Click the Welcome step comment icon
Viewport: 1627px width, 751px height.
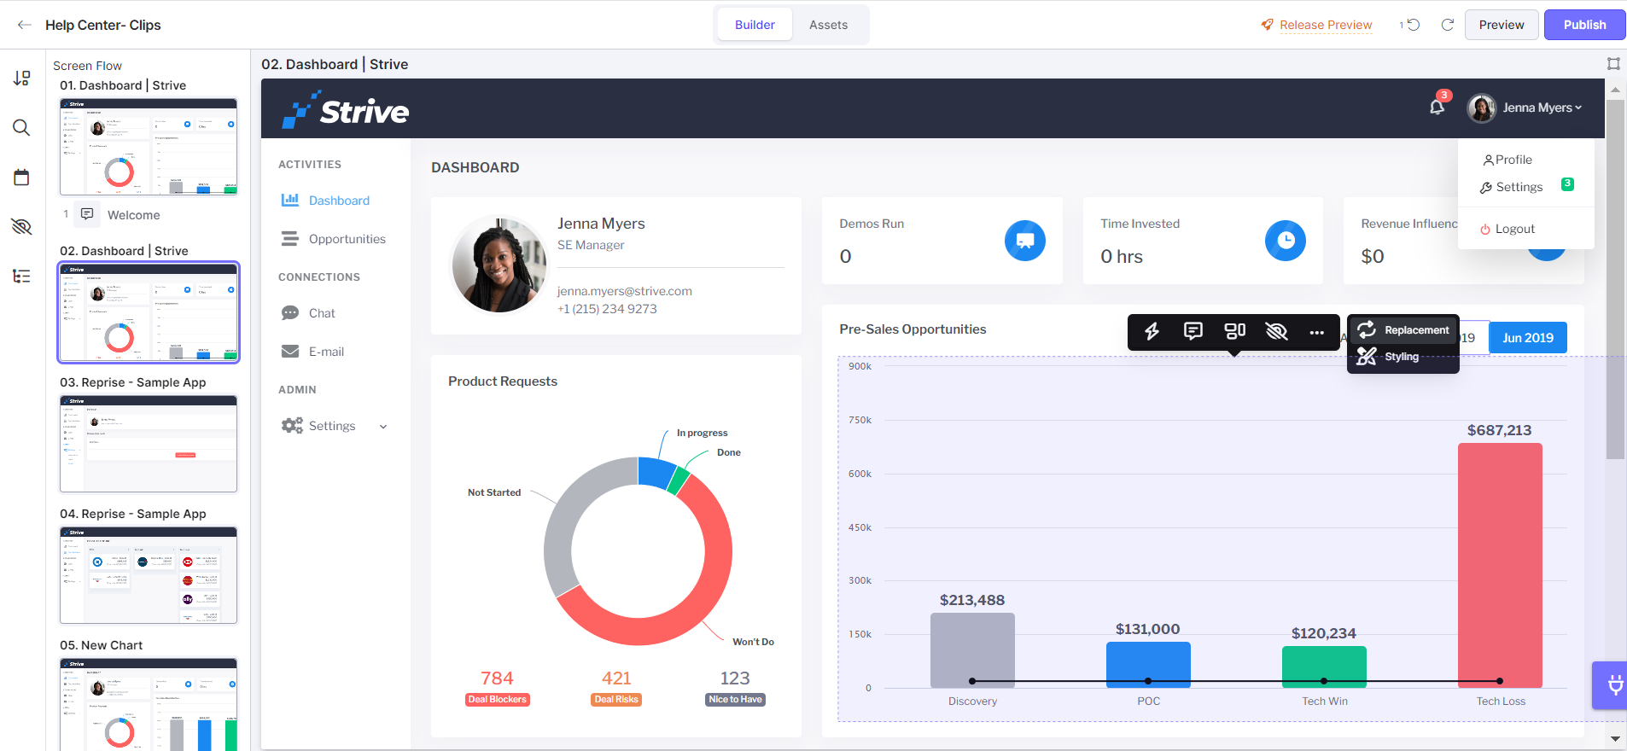(87, 214)
